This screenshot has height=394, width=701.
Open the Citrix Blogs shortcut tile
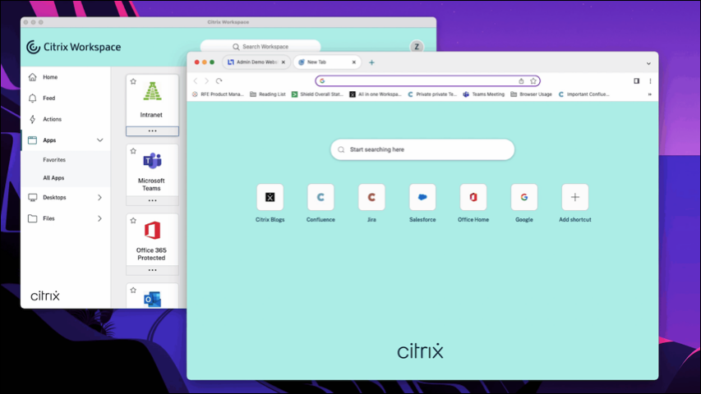click(270, 197)
